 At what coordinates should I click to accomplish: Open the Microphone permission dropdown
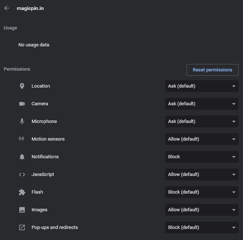202,121
